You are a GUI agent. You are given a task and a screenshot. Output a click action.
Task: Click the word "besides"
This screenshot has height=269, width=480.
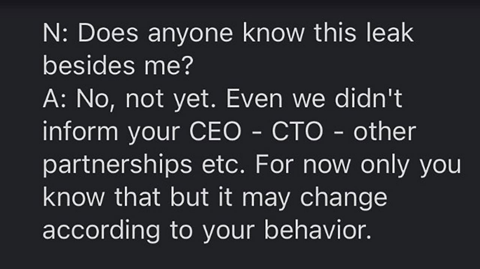89,67
